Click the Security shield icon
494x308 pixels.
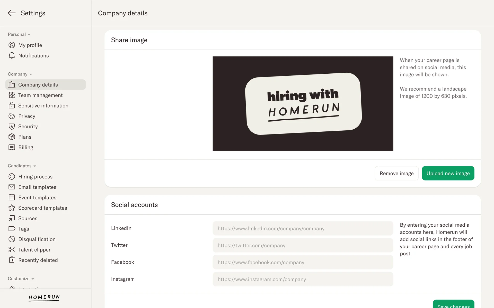point(12,127)
